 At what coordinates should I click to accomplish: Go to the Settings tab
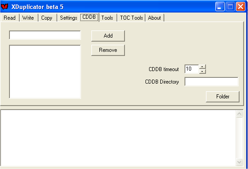(x=68, y=18)
